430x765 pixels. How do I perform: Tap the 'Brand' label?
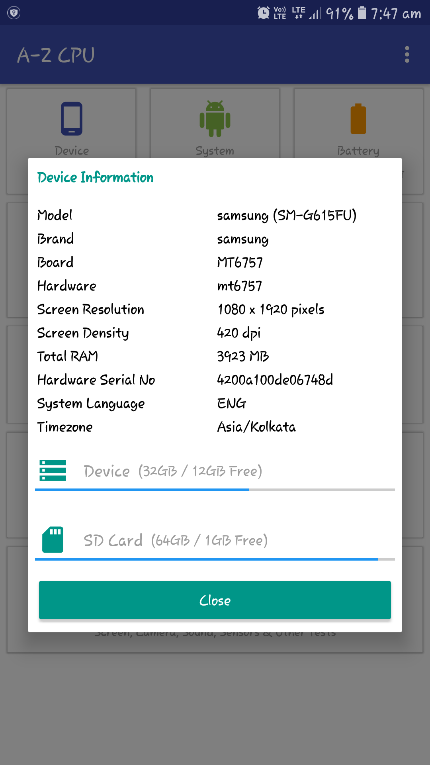(x=56, y=239)
